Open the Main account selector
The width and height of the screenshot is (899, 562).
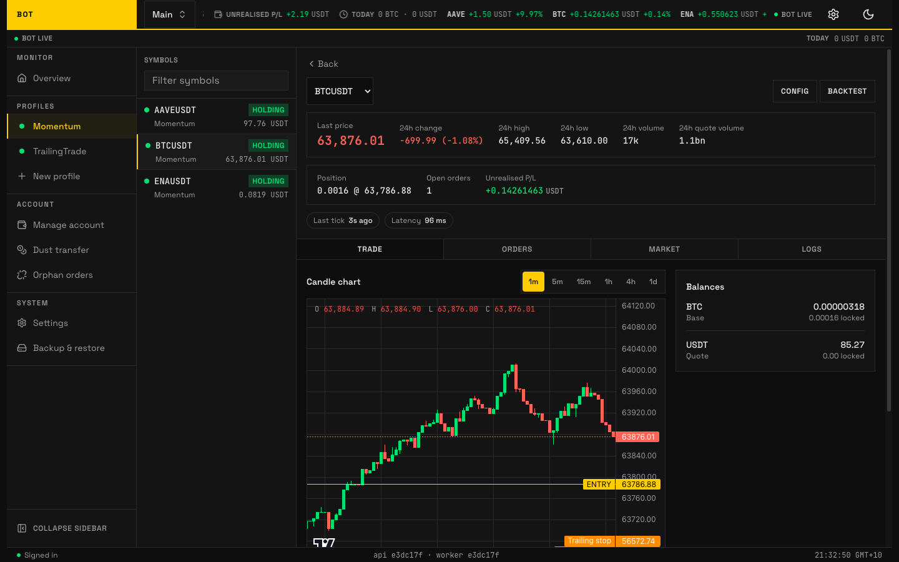coord(169,14)
